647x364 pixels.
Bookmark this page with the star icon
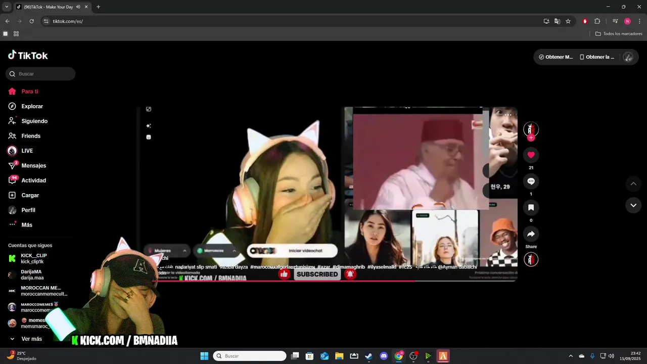tap(568, 21)
